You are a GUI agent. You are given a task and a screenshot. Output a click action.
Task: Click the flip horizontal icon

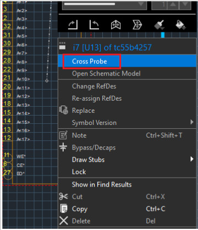(x=116, y=25)
